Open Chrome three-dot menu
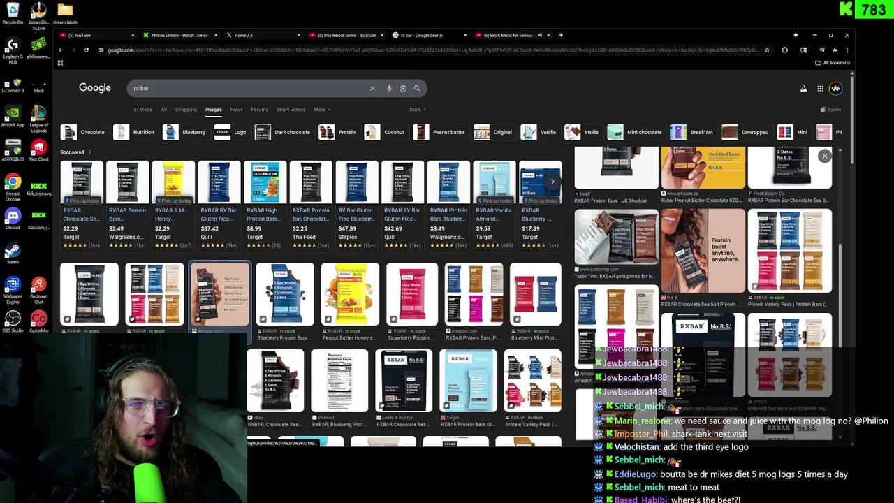 847,50
